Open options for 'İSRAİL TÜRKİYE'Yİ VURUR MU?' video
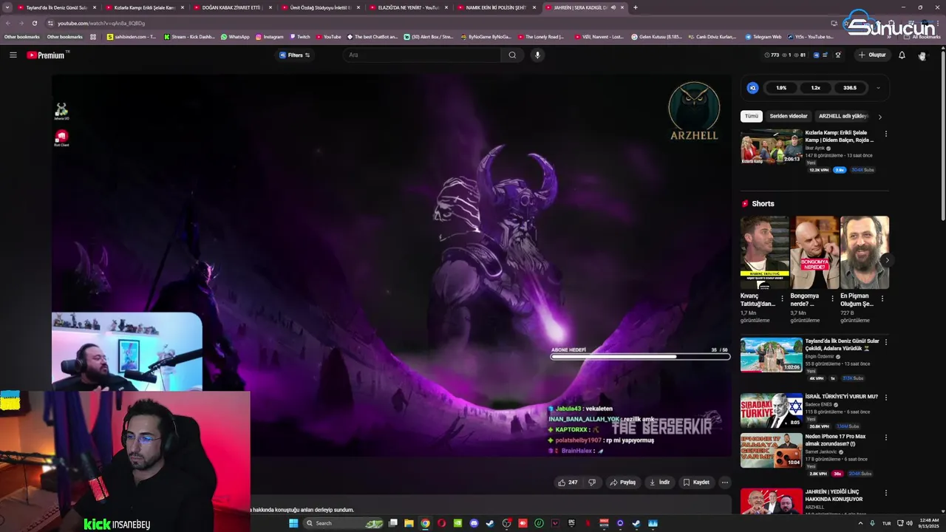Screen dimensions: 946x532 pyautogui.click(x=886, y=397)
